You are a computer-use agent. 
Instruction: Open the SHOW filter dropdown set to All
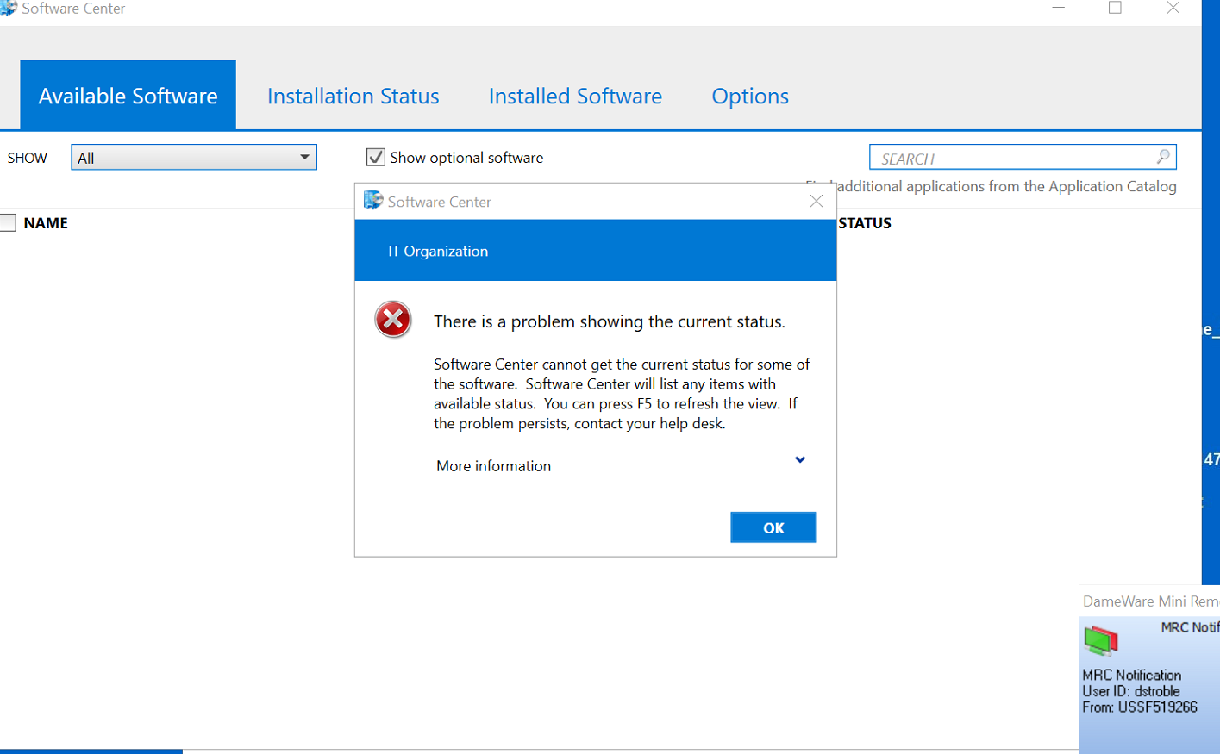tap(194, 158)
